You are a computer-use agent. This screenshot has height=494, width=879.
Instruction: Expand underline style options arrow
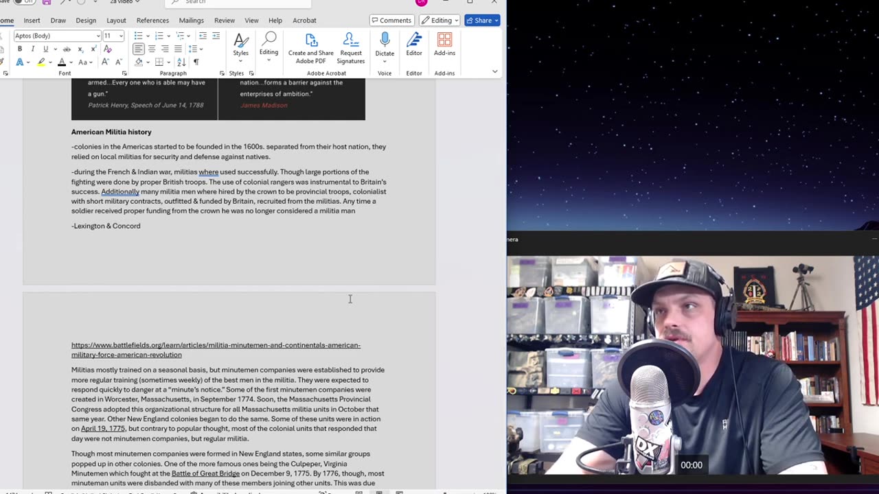click(54, 49)
